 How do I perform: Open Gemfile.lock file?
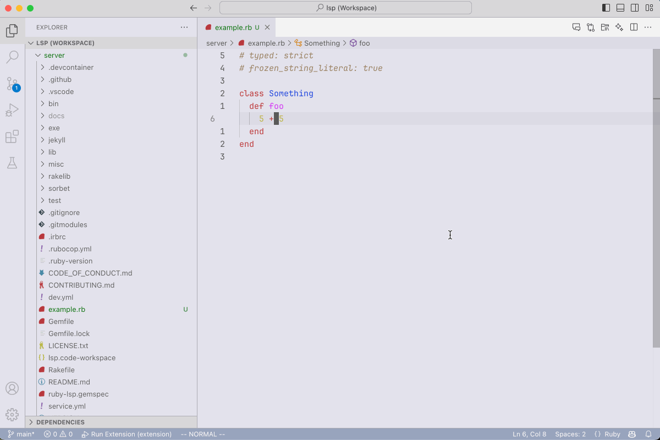pos(111,333)
